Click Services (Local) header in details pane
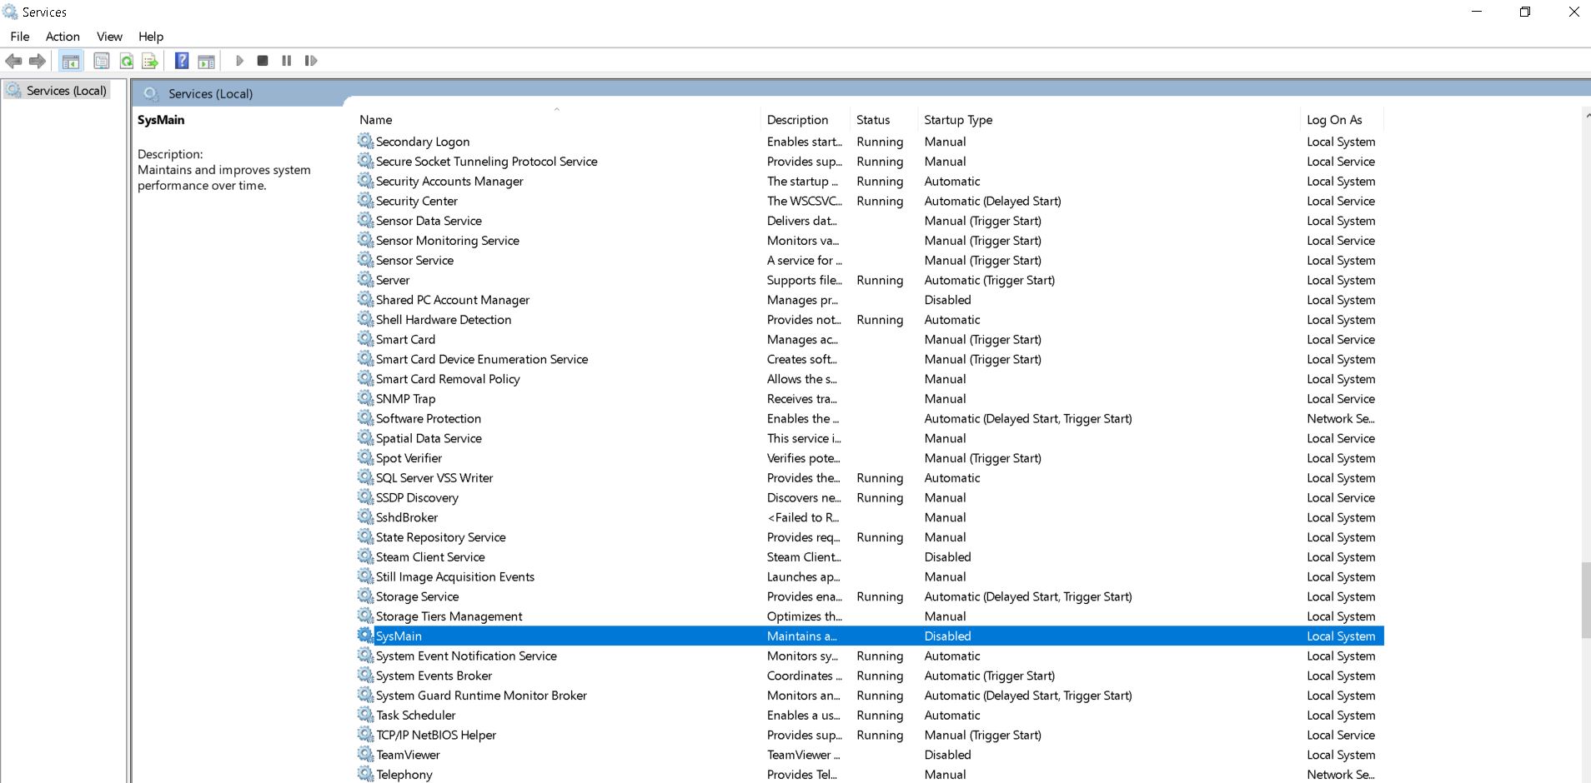This screenshot has height=783, width=1591. (x=210, y=94)
